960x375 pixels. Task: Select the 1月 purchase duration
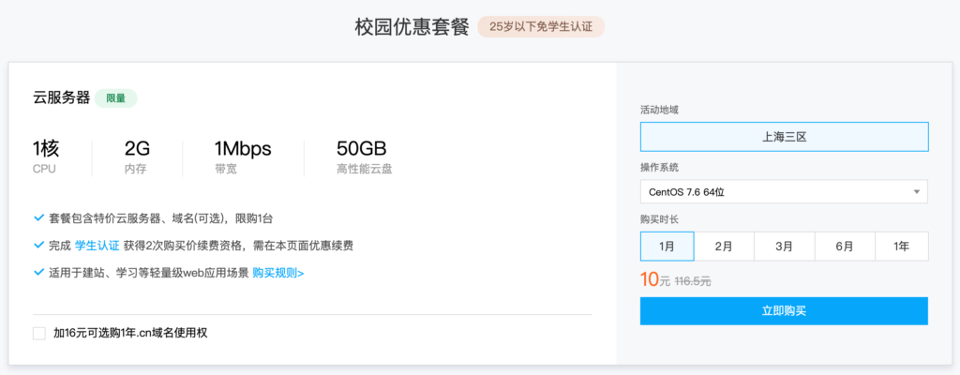coord(667,247)
